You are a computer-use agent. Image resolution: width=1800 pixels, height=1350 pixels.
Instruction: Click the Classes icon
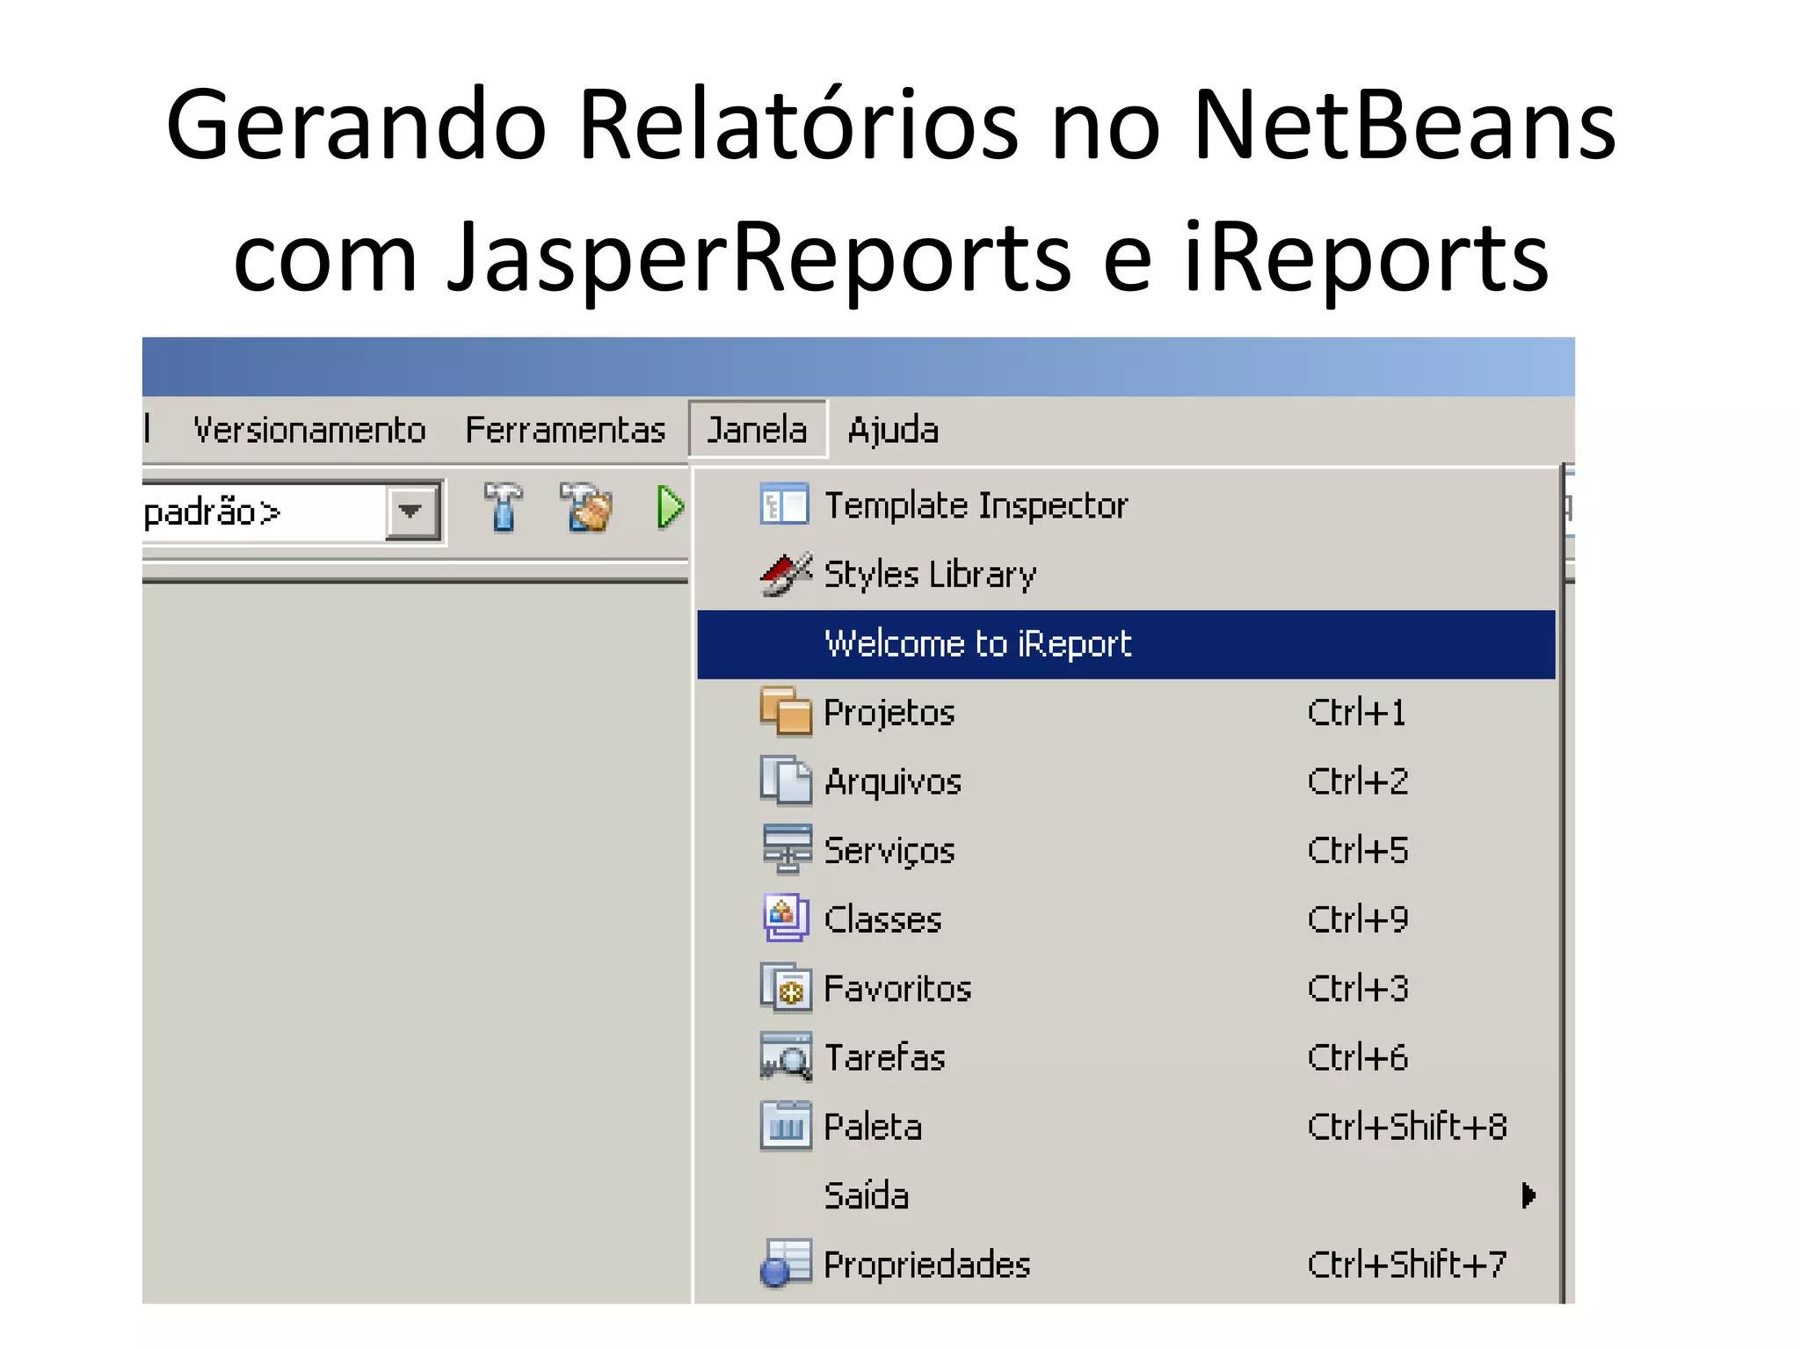coord(786,918)
